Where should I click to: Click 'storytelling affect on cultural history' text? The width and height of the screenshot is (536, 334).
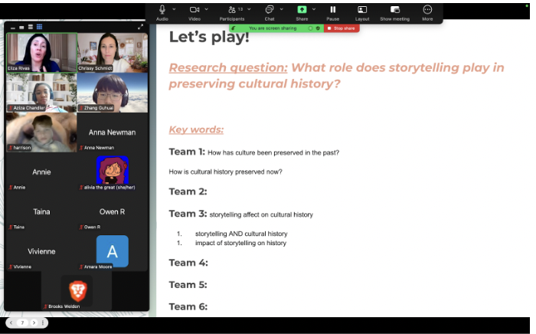261,214
